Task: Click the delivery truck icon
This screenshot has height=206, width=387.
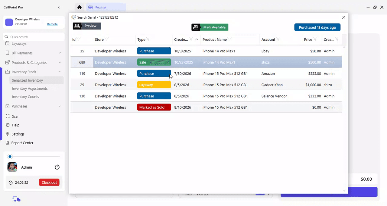Action: 16,199
